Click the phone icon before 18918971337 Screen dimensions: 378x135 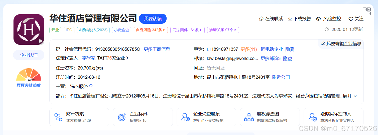209,49
